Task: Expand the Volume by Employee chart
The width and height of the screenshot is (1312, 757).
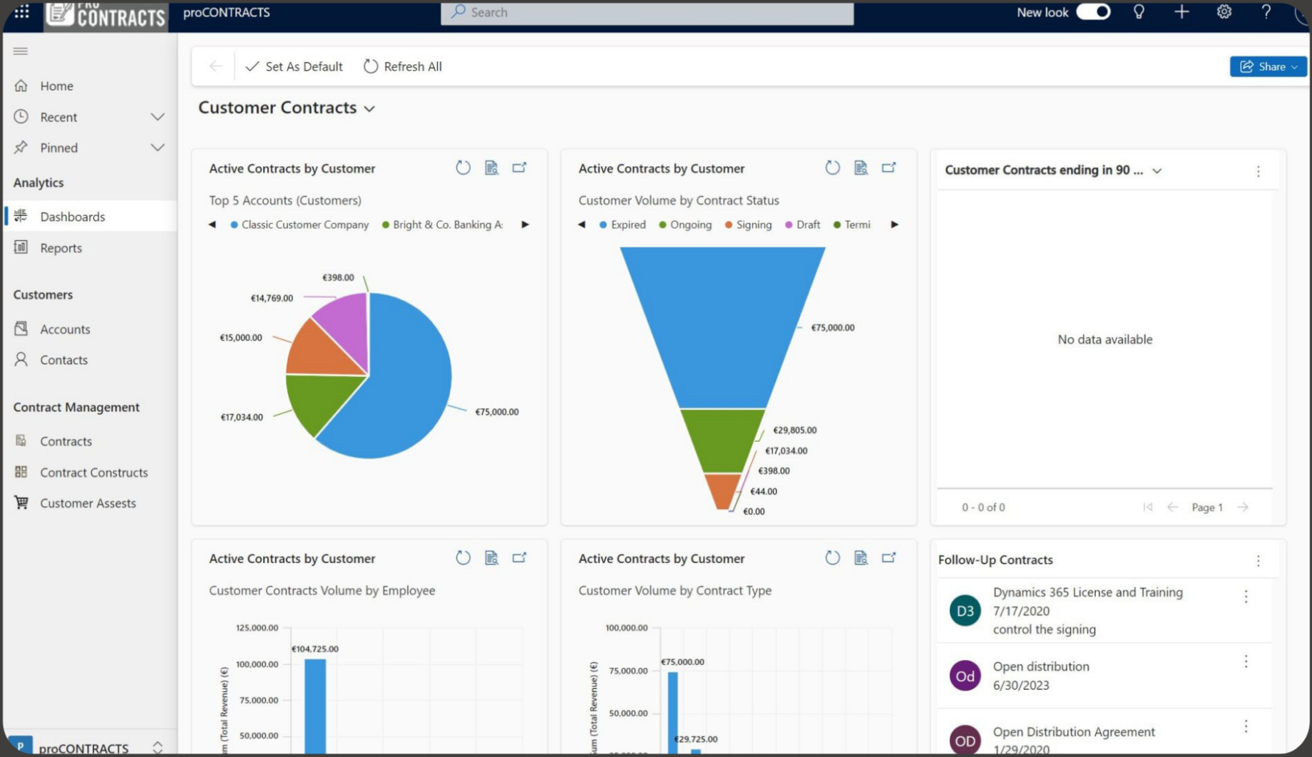Action: click(520, 558)
